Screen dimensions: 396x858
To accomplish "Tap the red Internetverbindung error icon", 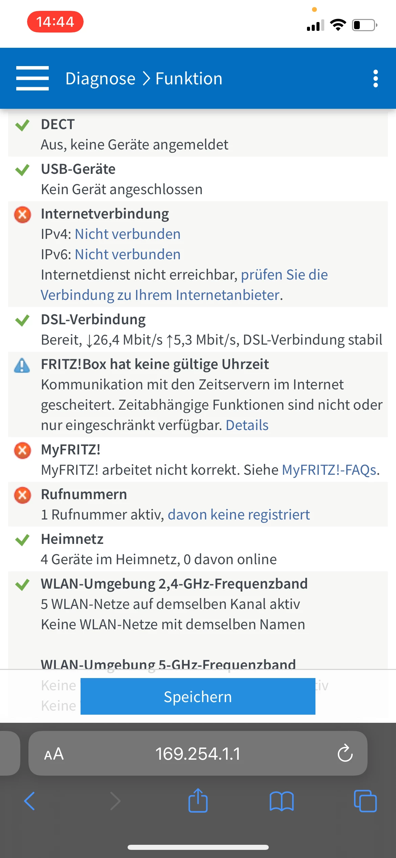I will [22, 214].
